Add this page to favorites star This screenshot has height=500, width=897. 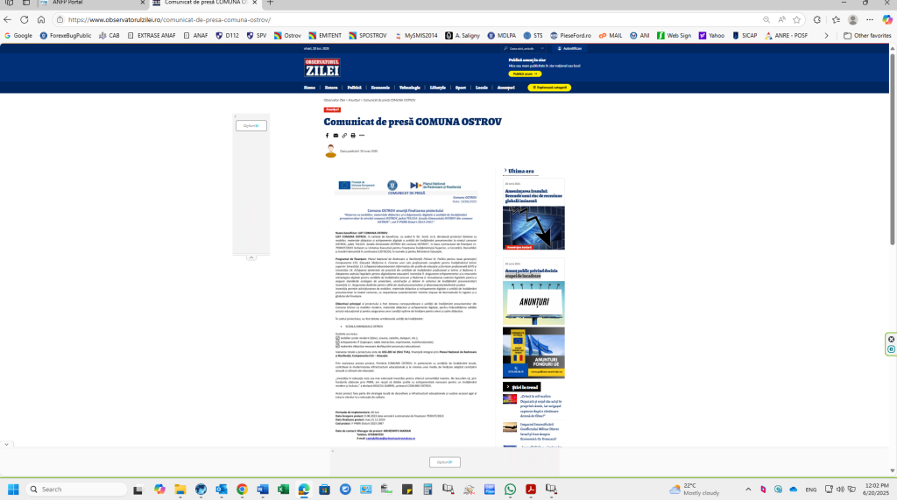pos(797,19)
